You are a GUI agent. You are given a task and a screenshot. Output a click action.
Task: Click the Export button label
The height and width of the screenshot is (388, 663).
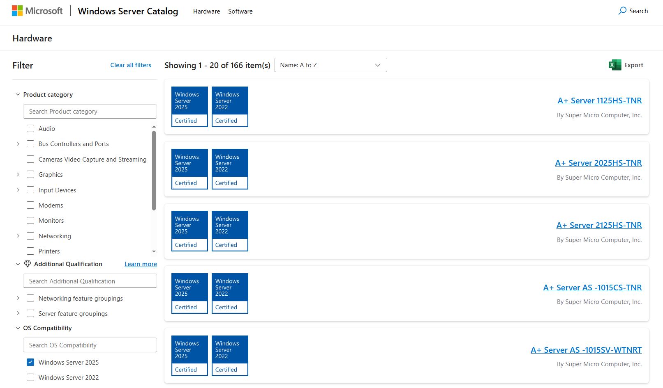(x=633, y=65)
